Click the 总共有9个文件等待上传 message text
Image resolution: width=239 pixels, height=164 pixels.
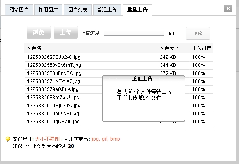coord(145,92)
